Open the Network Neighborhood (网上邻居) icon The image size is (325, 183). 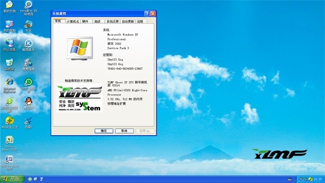9,45
